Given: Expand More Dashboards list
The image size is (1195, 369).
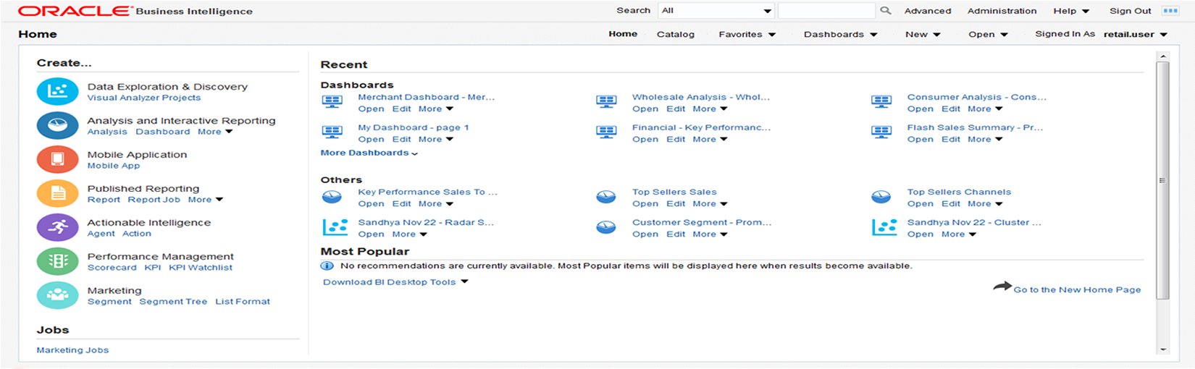Looking at the screenshot, I should [369, 153].
